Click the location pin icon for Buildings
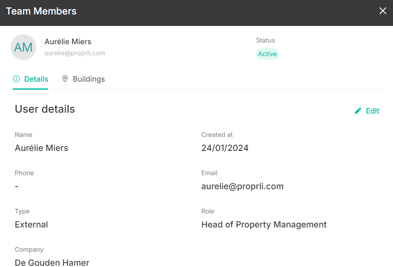This screenshot has width=393, height=267. (x=65, y=79)
